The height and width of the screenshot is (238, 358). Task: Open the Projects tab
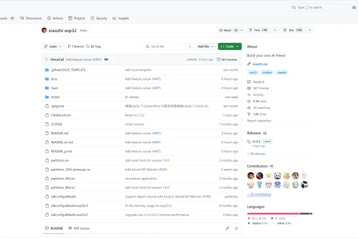(x=77, y=18)
